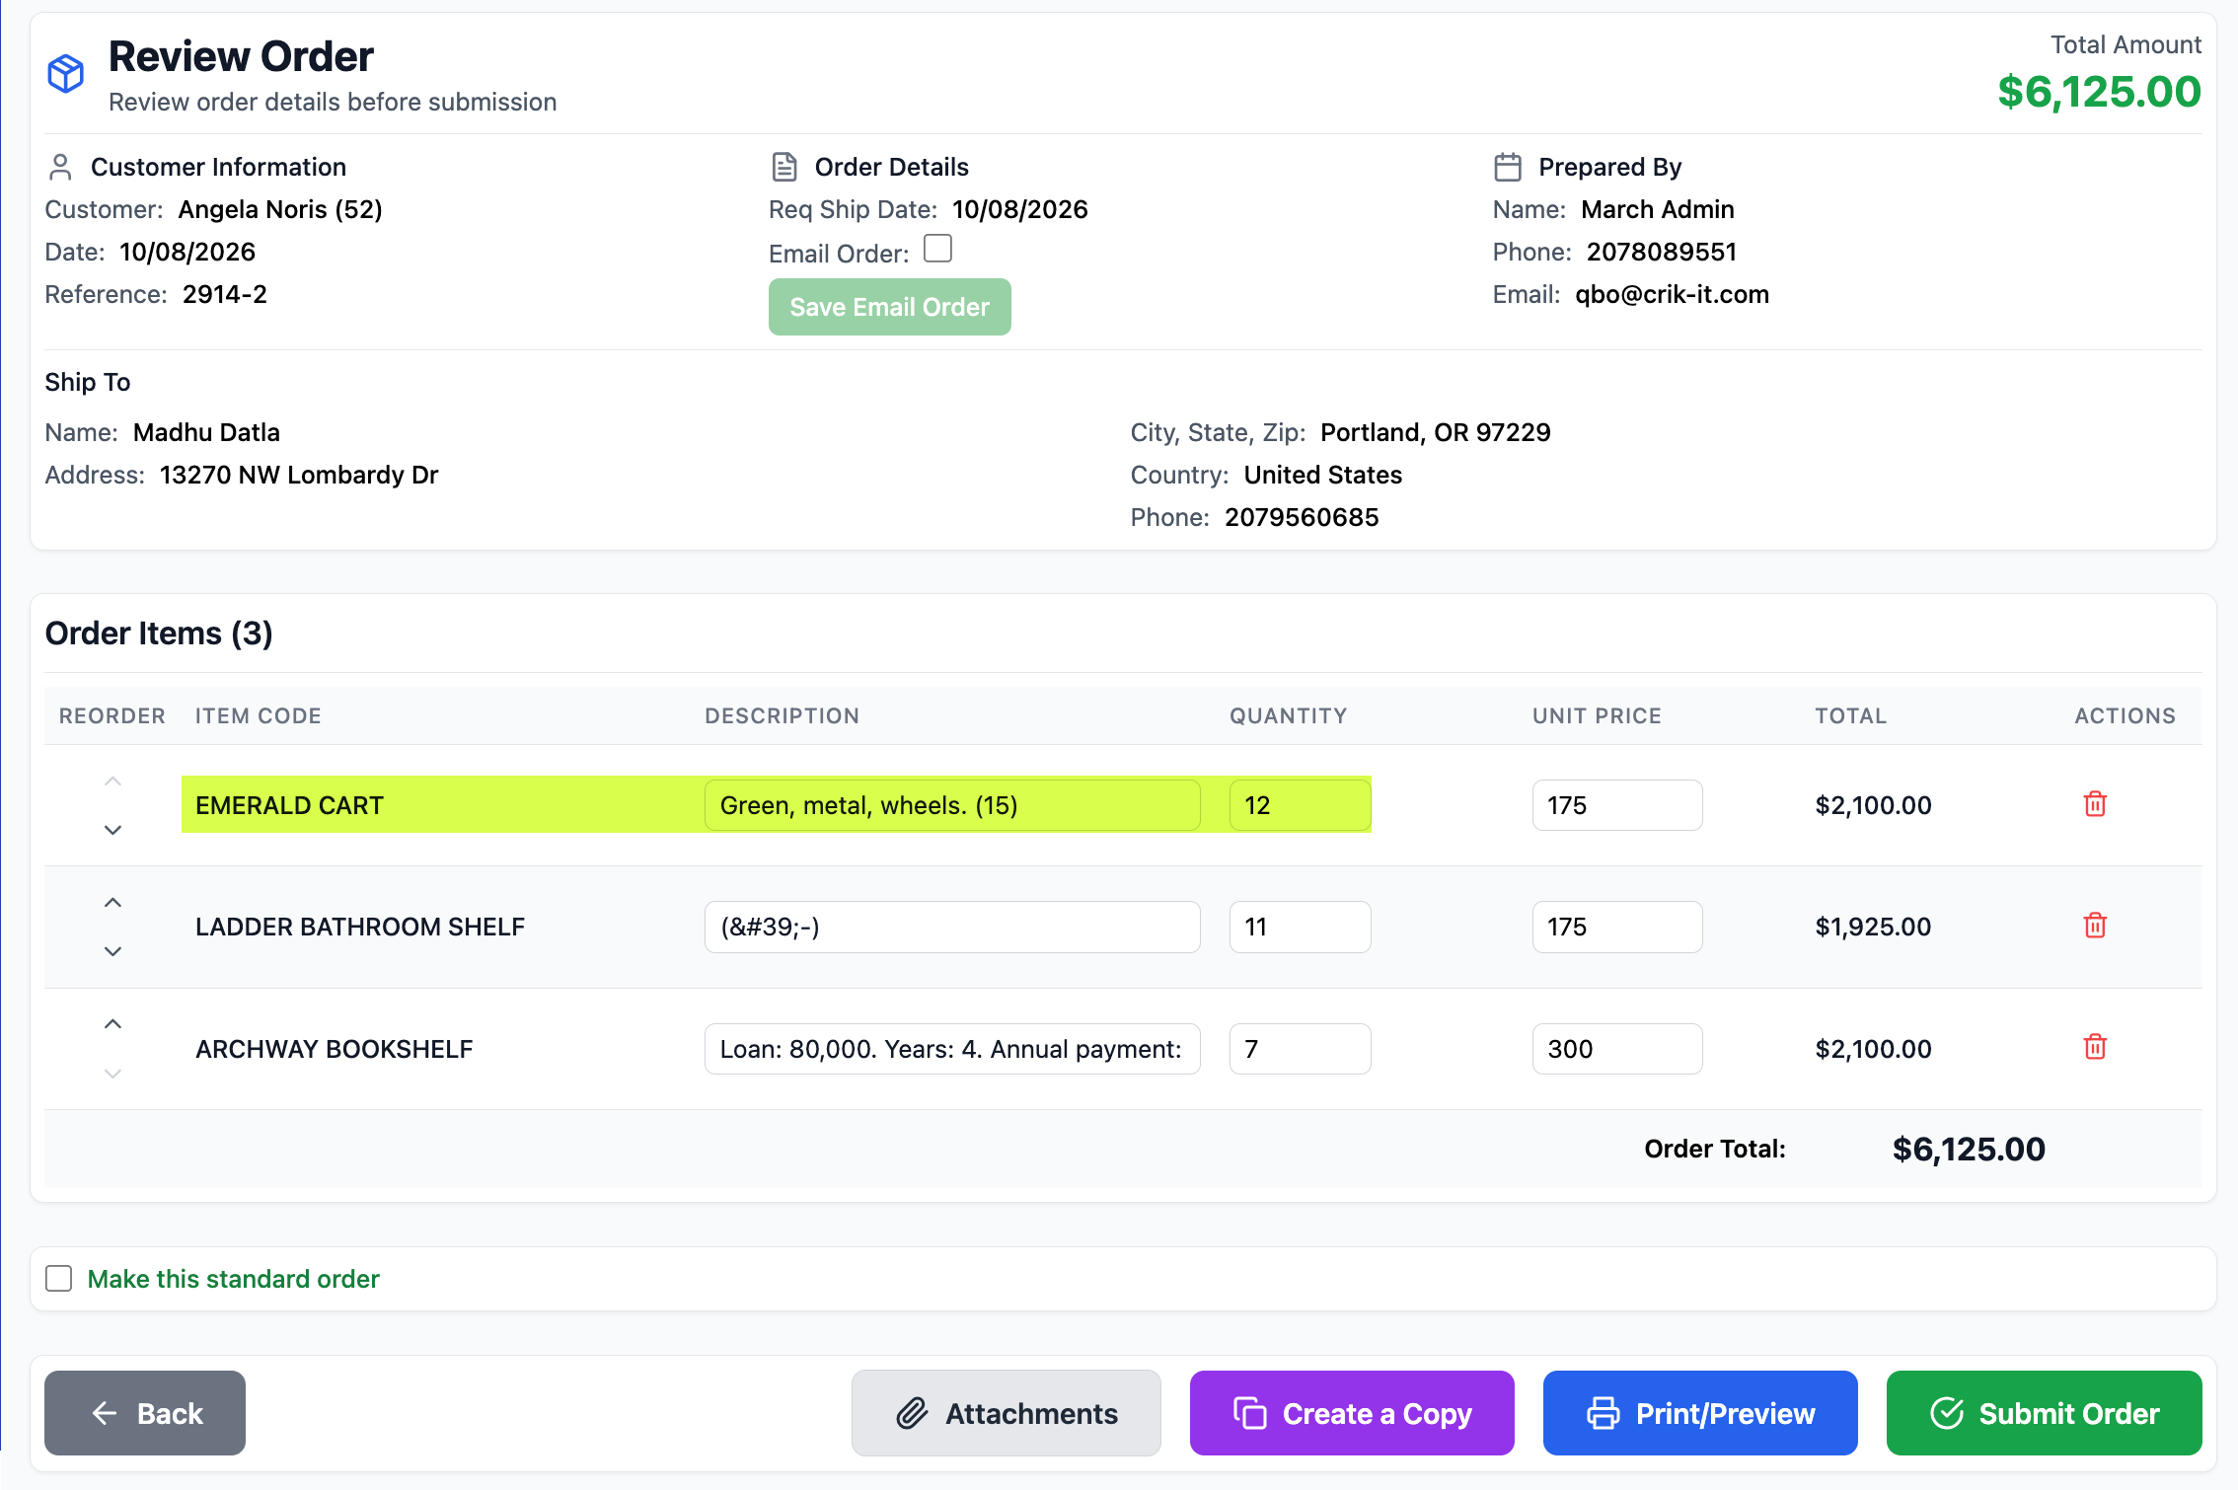The image size is (2238, 1490).
Task: Remove ARCHWAY BOOKSHELF using trash icon
Action: point(2095,1047)
